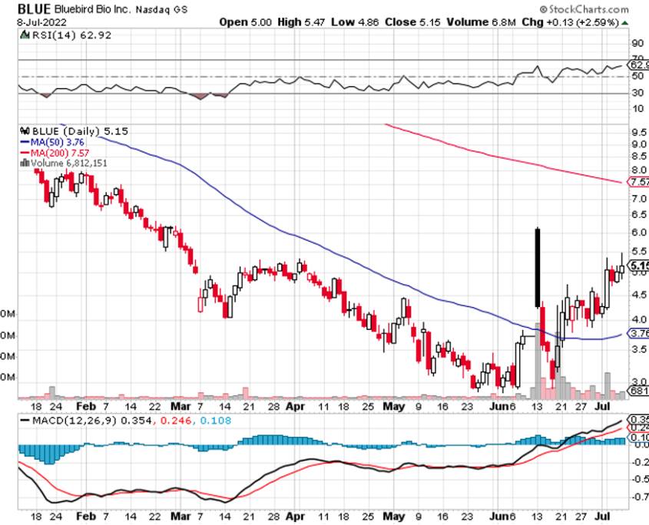Click the Apr label on the price chart axis
Image resolution: width=649 pixels, height=525 pixels.
(x=295, y=407)
